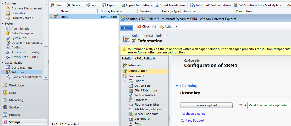Click the Document Management icon
The width and height of the screenshot is (291, 126).
point(8,43)
